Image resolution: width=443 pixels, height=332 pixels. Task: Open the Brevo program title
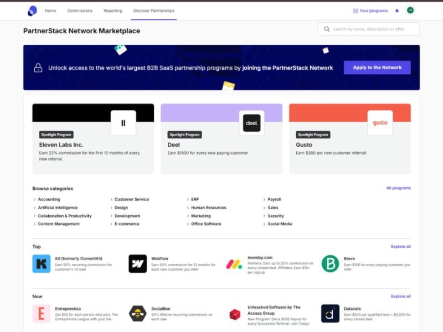(x=349, y=258)
